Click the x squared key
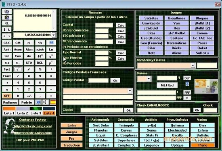Viewport: 222px width, 151px height. pos(29,69)
